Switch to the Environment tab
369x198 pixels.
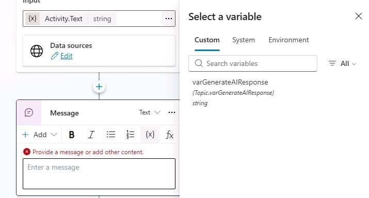[x=288, y=40]
